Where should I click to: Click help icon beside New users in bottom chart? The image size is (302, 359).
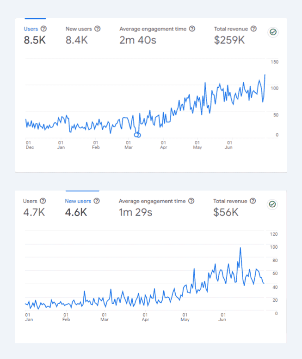click(x=97, y=201)
